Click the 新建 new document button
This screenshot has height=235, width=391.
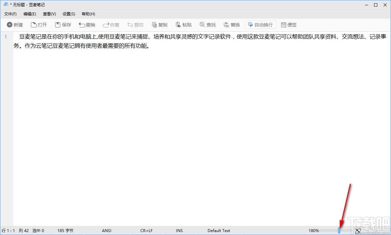[x=15, y=25]
